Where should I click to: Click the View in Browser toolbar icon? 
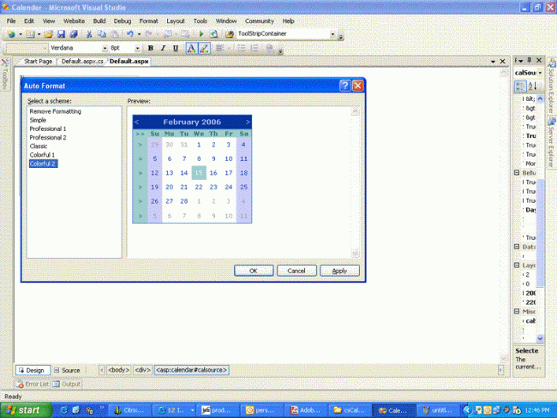pos(213,34)
